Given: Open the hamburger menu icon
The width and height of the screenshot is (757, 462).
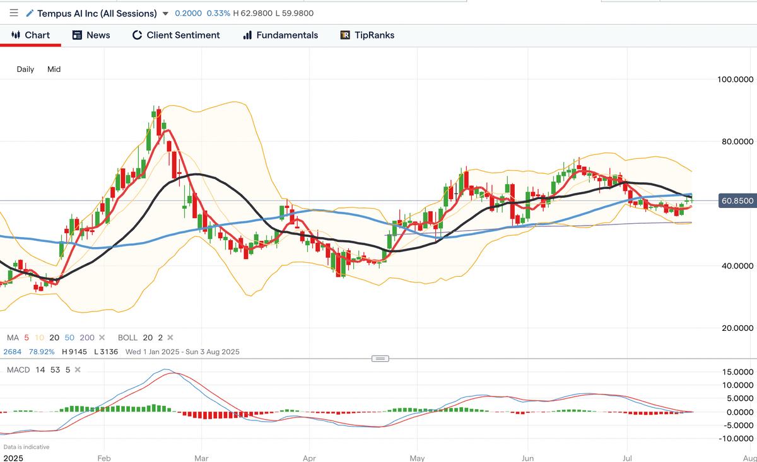Looking at the screenshot, I should (x=14, y=13).
